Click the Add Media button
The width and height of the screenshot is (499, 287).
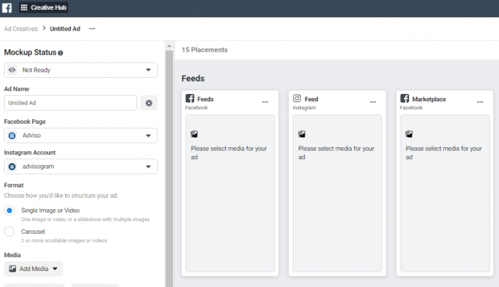(33, 269)
